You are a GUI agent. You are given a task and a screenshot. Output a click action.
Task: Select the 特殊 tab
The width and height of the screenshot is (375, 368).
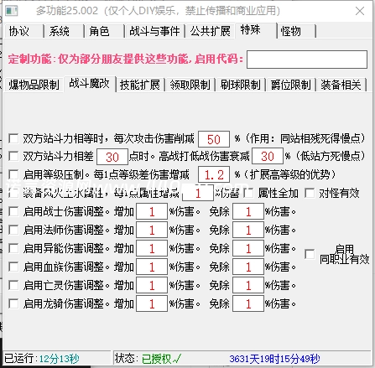pos(256,29)
